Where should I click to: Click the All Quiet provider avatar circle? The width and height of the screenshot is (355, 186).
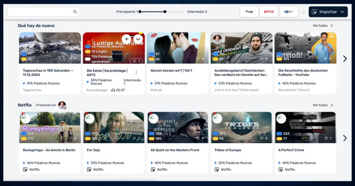[x=153, y=119]
